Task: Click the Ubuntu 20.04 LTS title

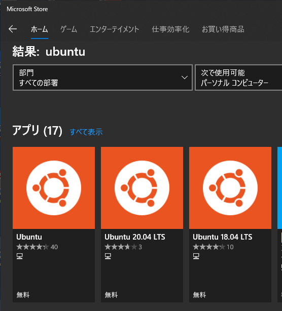Action: pyautogui.click(x=135, y=237)
